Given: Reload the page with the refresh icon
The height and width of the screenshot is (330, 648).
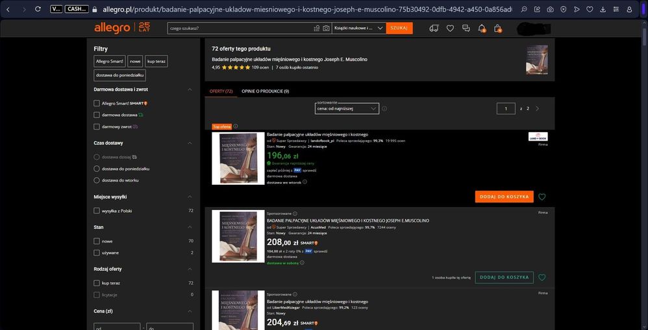Looking at the screenshot, I should pyautogui.click(x=38, y=9).
